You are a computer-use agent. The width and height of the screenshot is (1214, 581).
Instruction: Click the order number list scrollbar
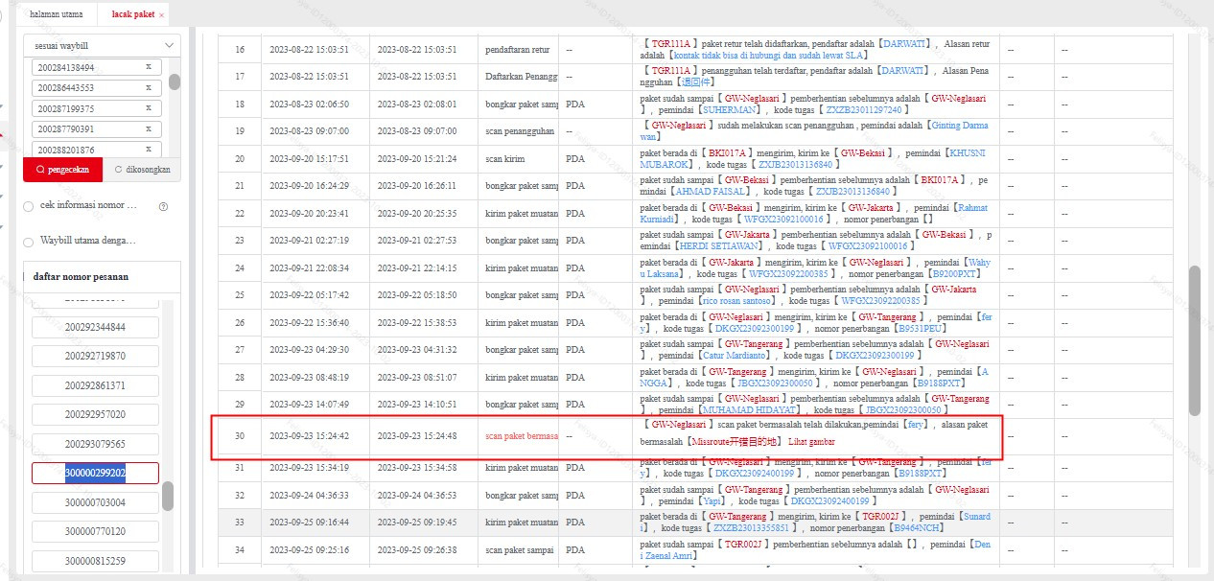coord(168,496)
